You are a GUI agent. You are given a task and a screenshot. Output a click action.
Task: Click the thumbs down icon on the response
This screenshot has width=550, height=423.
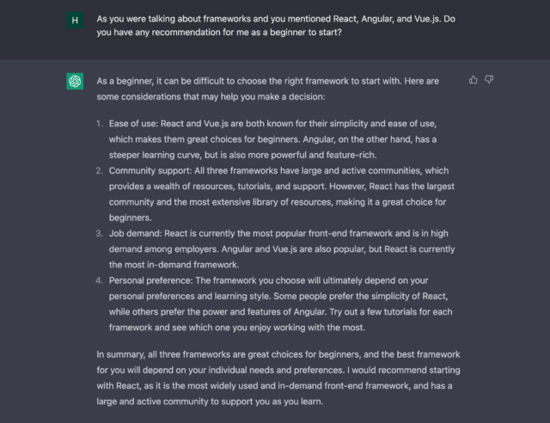point(489,80)
